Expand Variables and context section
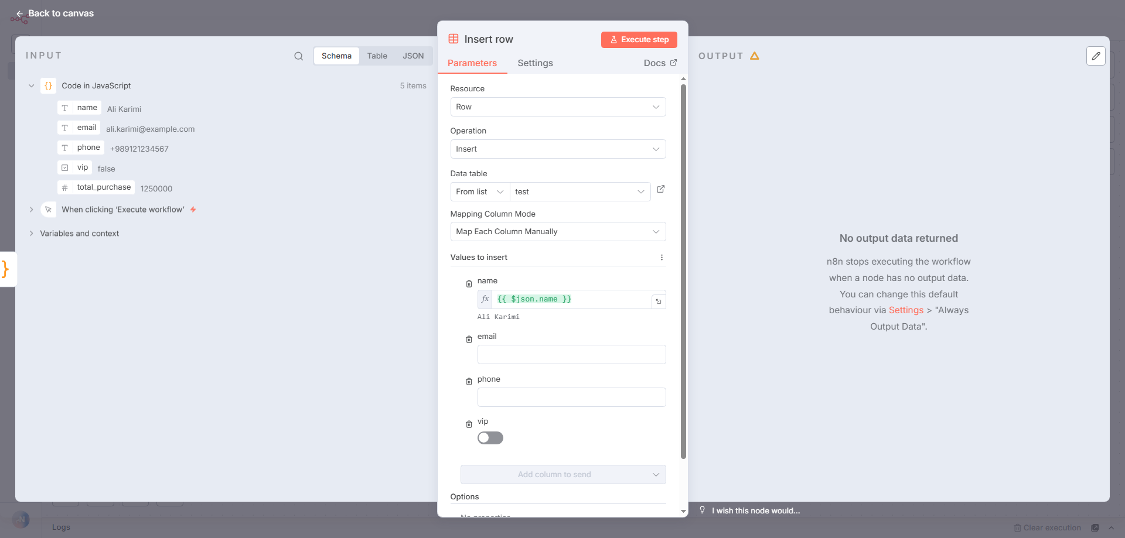 (32, 234)
